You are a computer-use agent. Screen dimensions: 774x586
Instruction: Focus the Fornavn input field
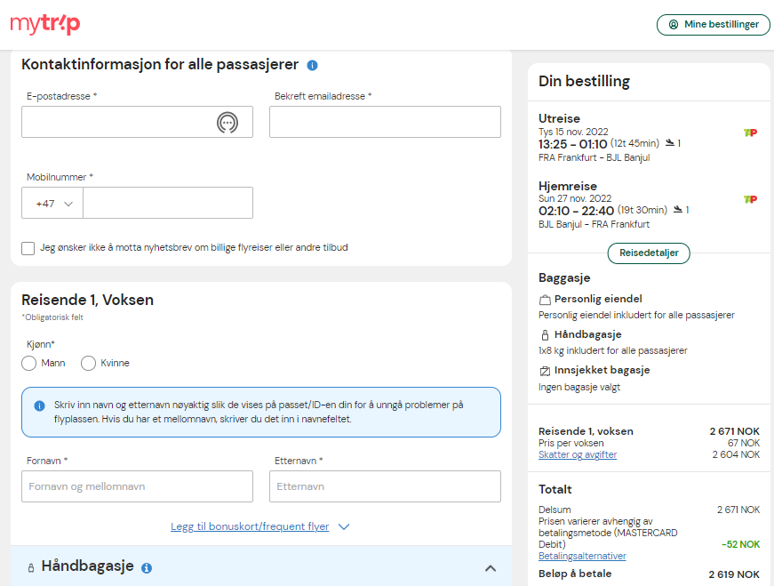pos(137,486)
